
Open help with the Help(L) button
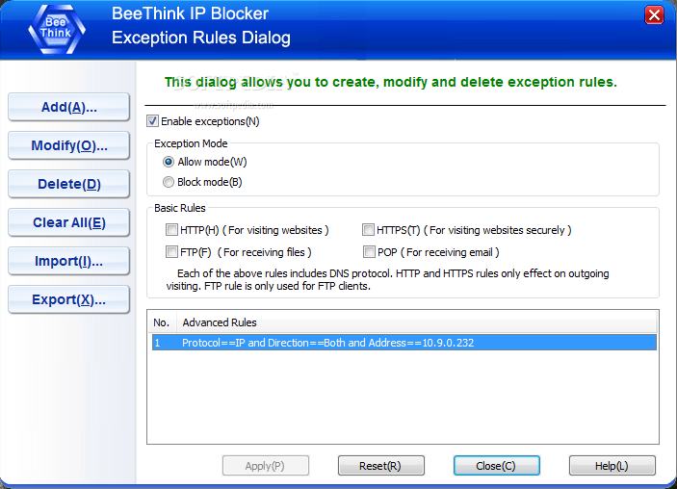point(612,466)
